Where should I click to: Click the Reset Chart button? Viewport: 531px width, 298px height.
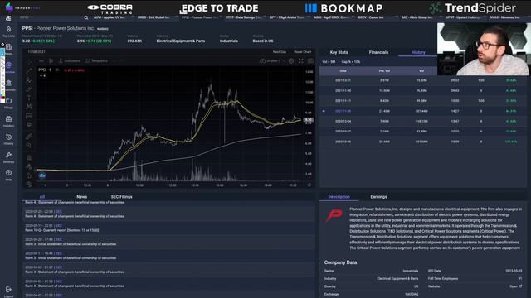[x=302, y=52]
